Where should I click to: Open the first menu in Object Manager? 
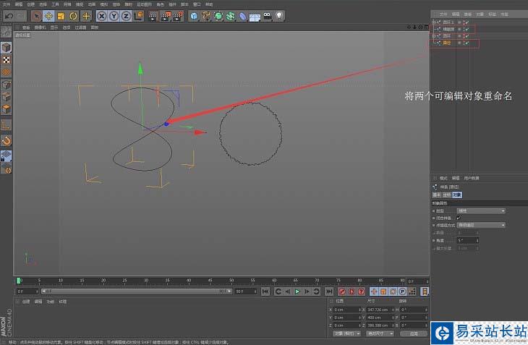click(443, 14)
